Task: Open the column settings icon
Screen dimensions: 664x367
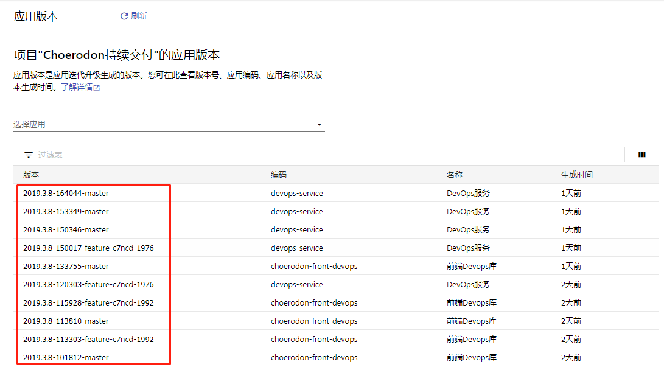Action: (642, 155)
